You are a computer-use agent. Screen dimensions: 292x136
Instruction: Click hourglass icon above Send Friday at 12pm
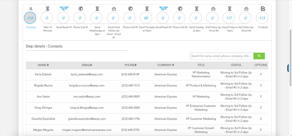click(230, 8)
